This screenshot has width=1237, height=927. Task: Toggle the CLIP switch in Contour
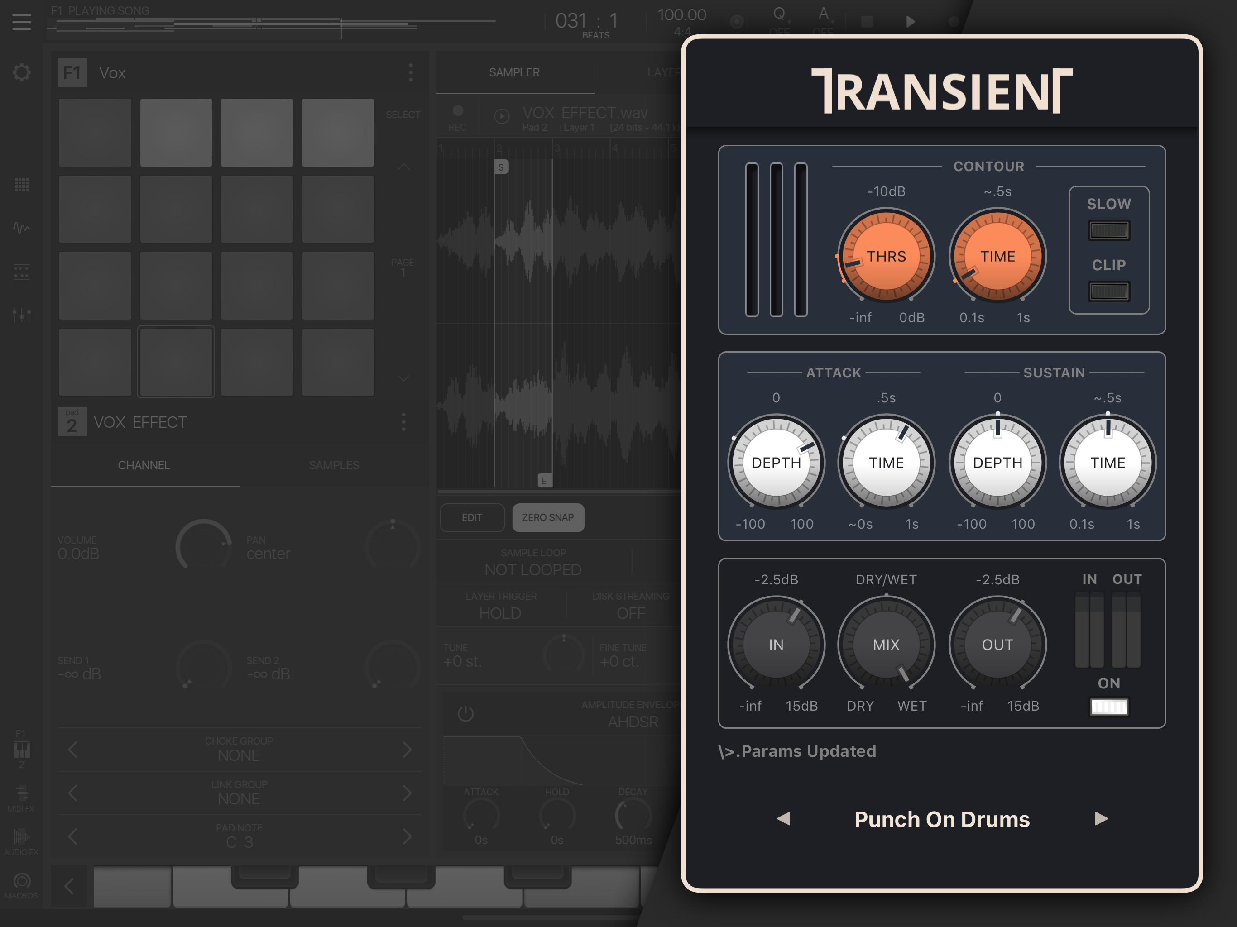1108,291
